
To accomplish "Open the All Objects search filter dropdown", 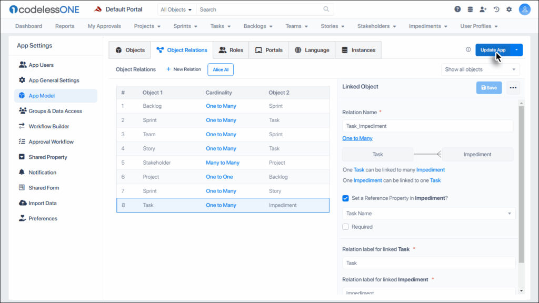I will 176,9.
